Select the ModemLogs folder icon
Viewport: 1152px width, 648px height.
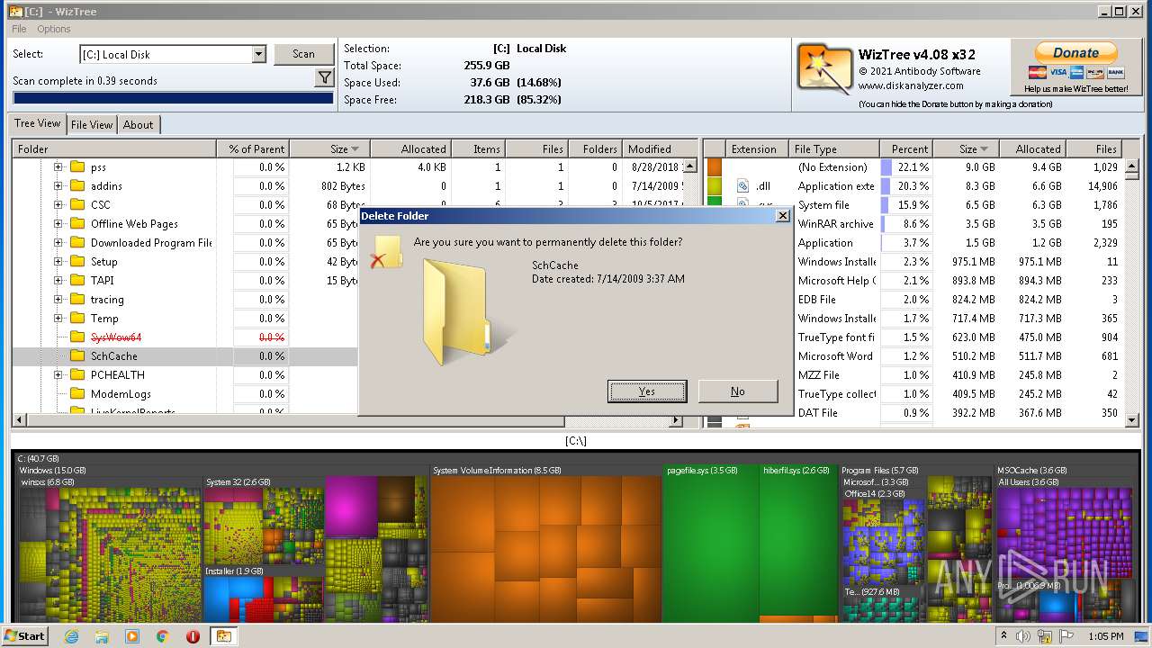(x=77, y=394)
